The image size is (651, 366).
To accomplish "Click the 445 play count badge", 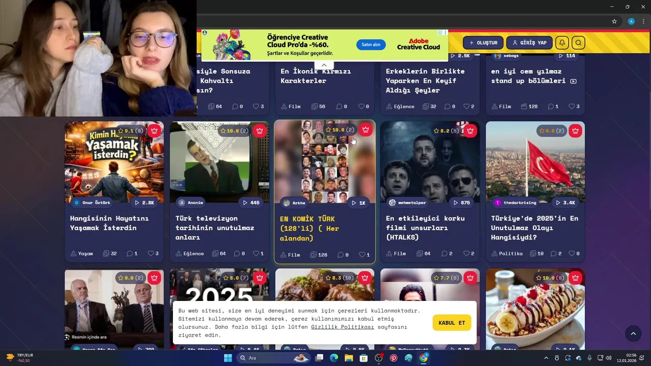I will click(251, 202).
